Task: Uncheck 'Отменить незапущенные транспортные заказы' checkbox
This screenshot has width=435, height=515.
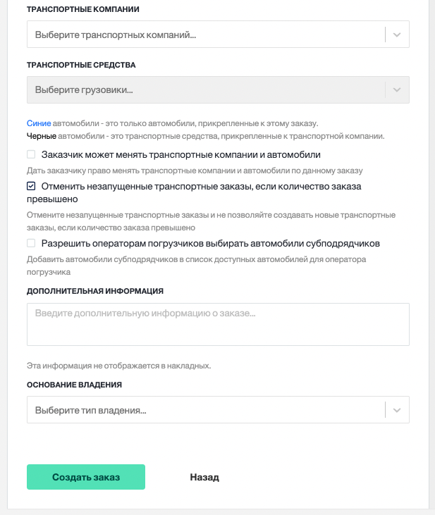Action: (31, 186)
